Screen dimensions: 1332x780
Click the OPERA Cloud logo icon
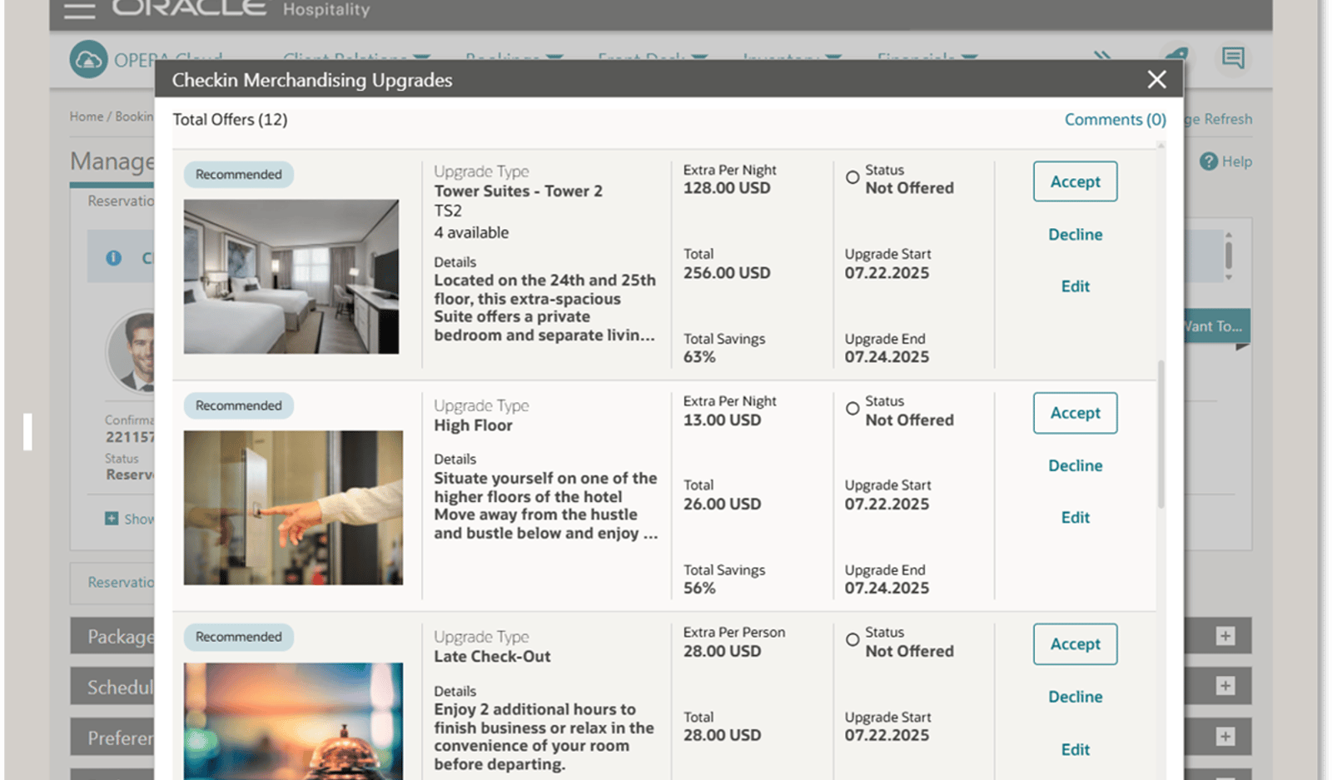pyautogui.click(x=88, y=59)
